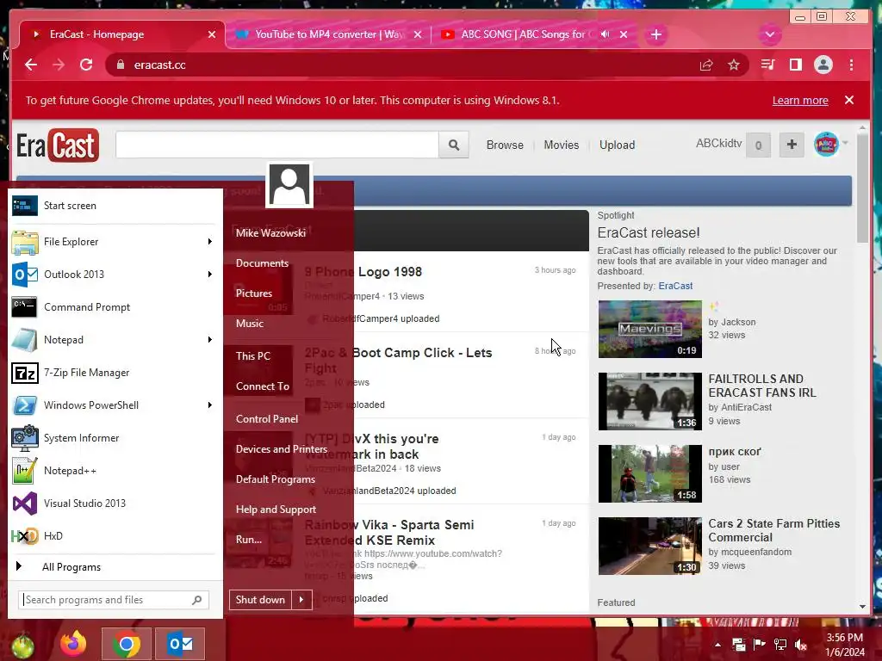This screenshot has width=882, height=661.
Task: Click the Firefox taskbar icon
Action: [74, 644]
